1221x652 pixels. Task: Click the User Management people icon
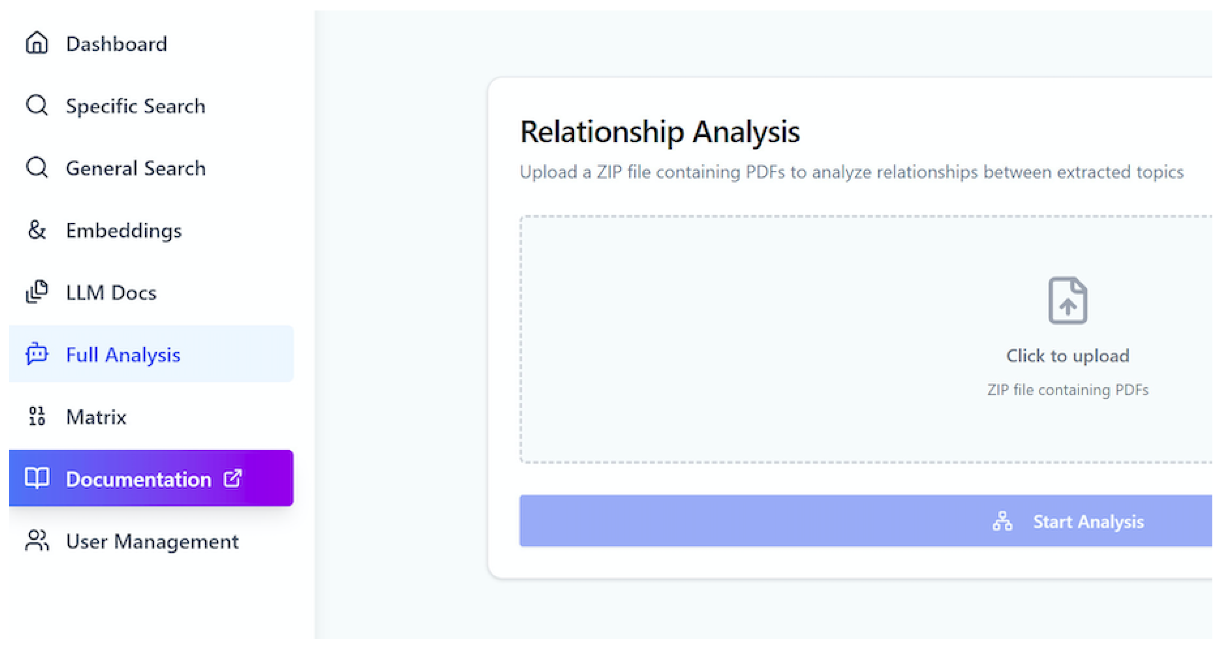coord(36,541)
